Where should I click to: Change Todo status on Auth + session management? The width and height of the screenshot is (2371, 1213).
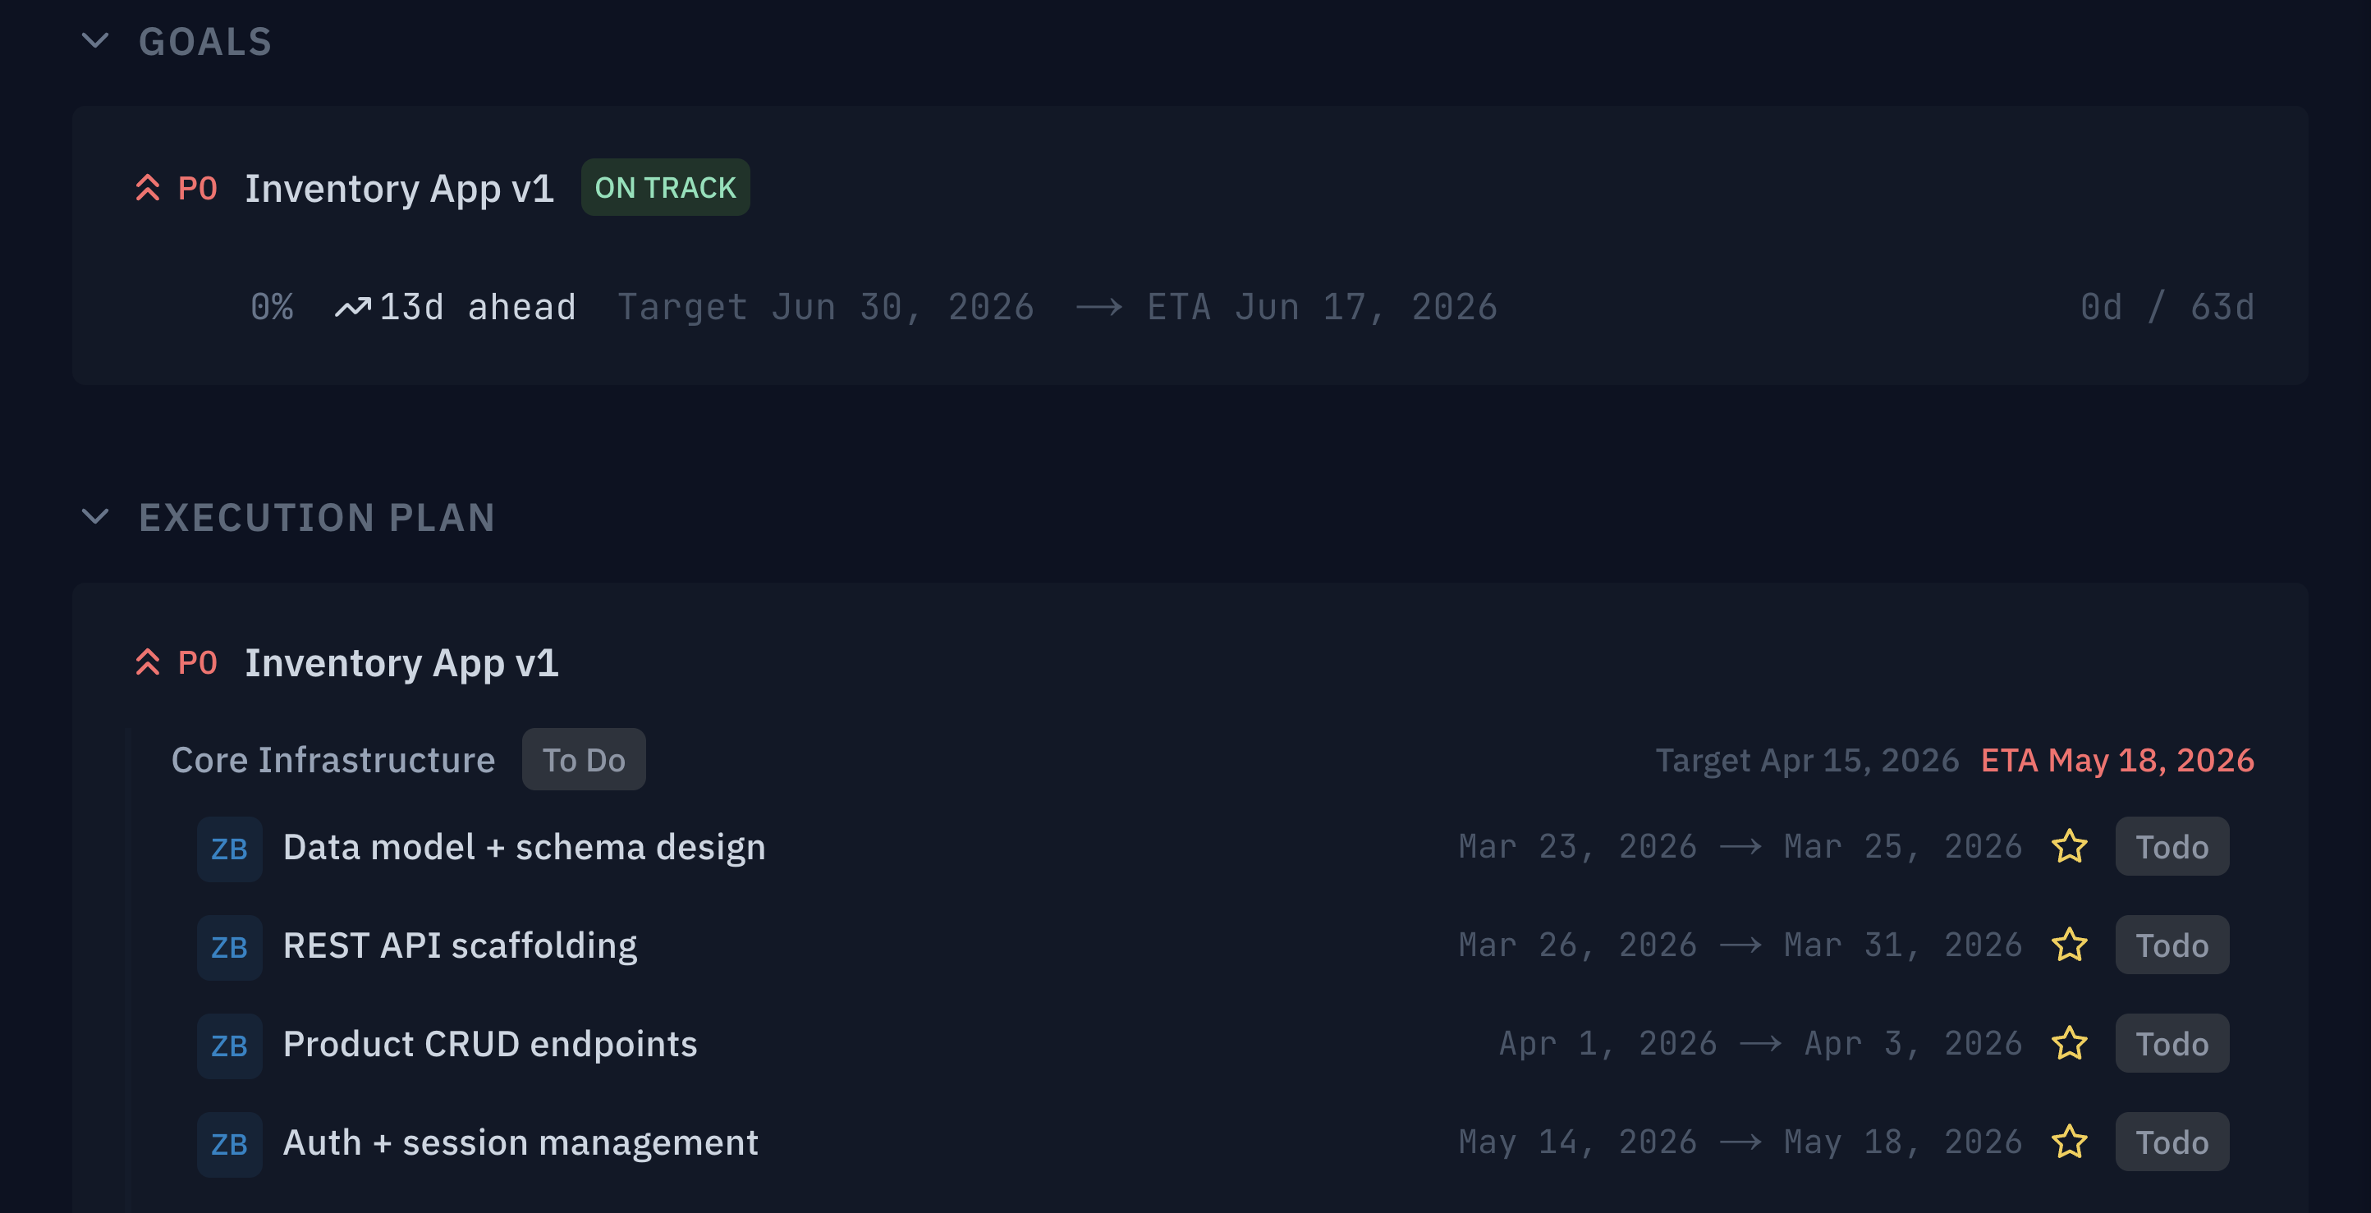(2172, 1142)
